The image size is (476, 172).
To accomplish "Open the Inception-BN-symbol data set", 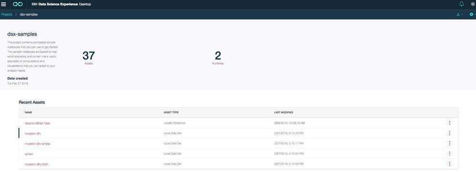I will coord(37,144).
